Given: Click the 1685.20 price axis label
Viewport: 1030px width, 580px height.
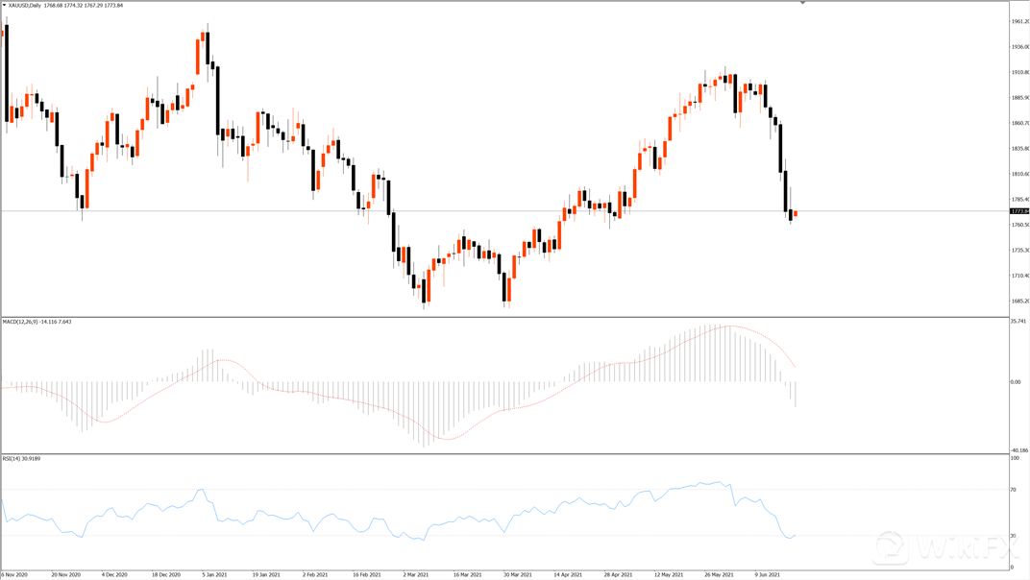Looking at the screenshot, I should [1020, 302].
